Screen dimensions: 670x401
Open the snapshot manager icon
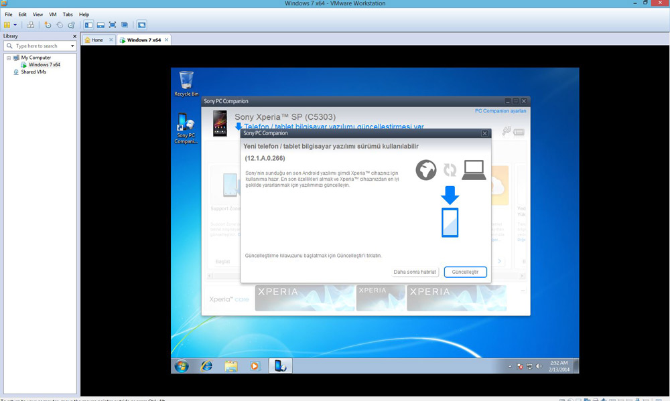[71, 25]
